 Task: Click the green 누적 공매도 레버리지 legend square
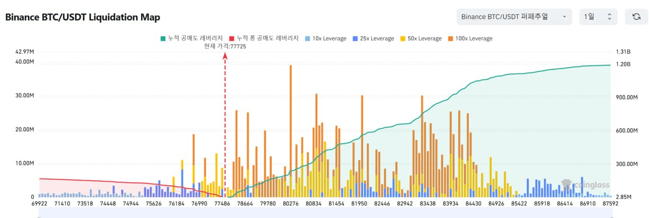162,38
